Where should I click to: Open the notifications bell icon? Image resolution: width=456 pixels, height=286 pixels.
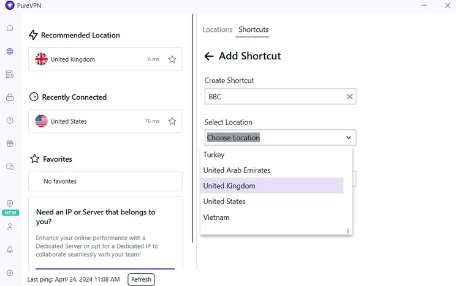point(10,249)
